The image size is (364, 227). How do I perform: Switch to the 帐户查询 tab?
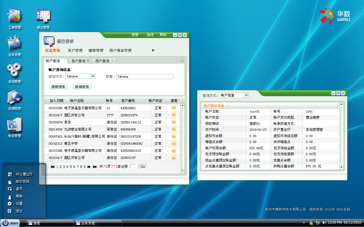pos(55,61)
